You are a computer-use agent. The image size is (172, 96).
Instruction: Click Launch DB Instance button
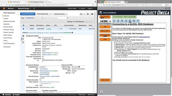[28, 14]
